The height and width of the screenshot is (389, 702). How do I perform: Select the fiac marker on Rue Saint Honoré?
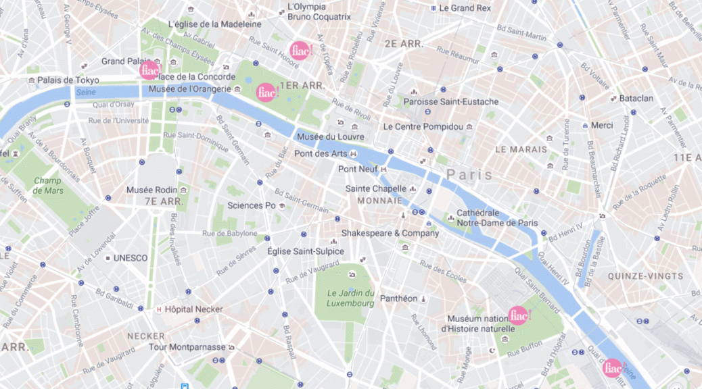(x=300, y=51)
